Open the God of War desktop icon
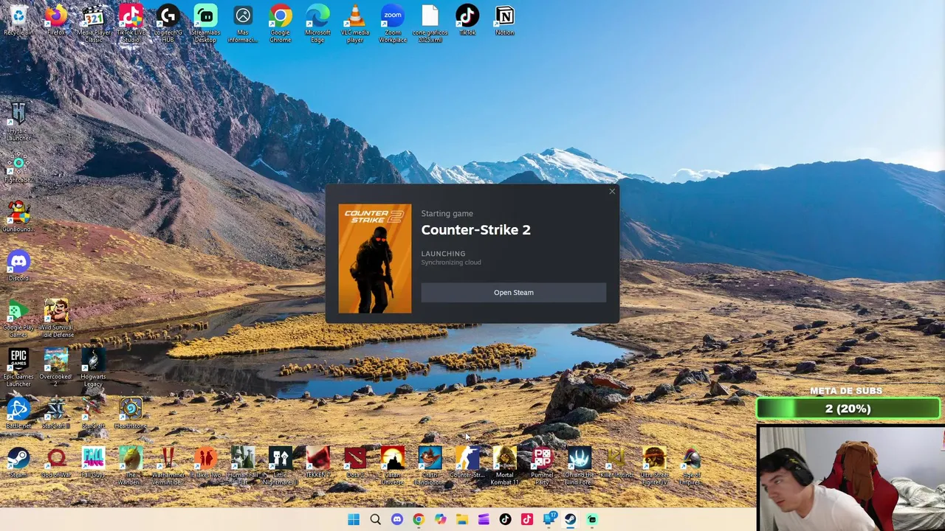The image size is (945, 531). coord(56,462)
